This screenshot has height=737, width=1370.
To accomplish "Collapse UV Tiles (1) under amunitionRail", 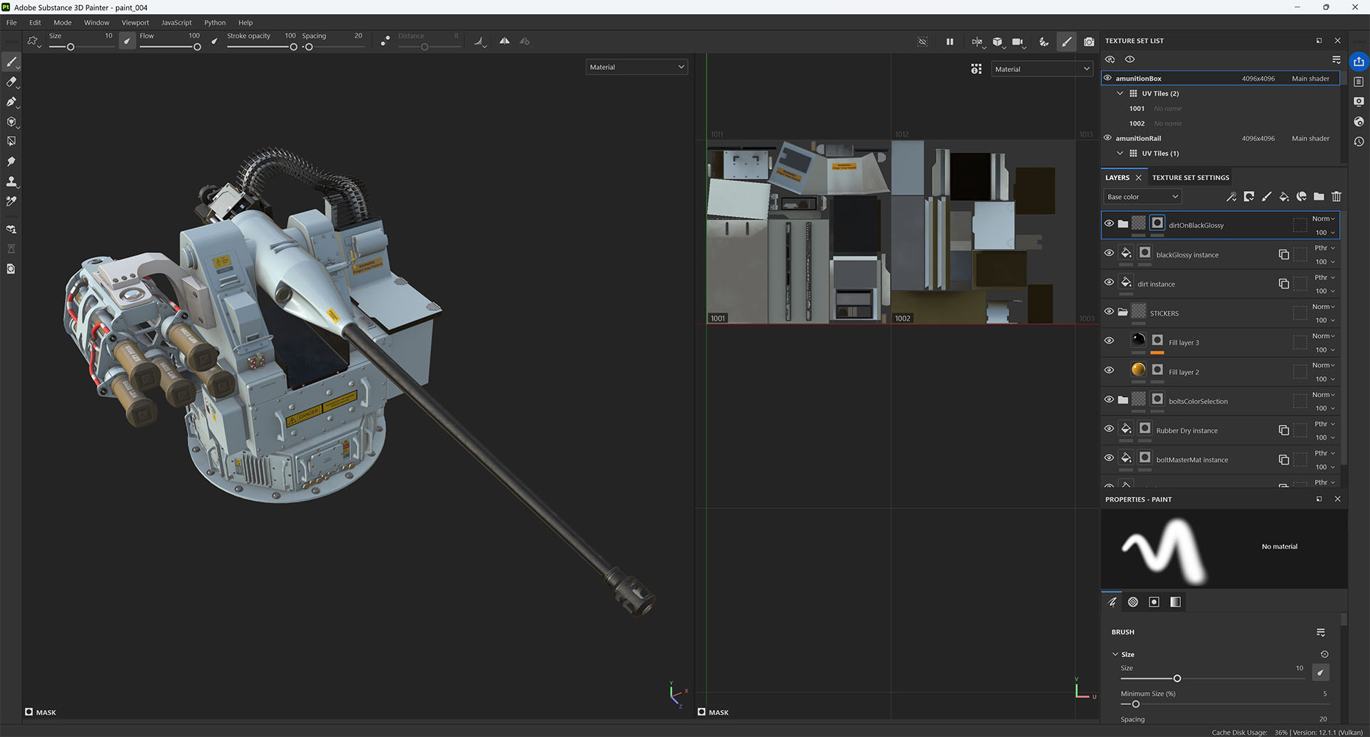I will 1120,153.
